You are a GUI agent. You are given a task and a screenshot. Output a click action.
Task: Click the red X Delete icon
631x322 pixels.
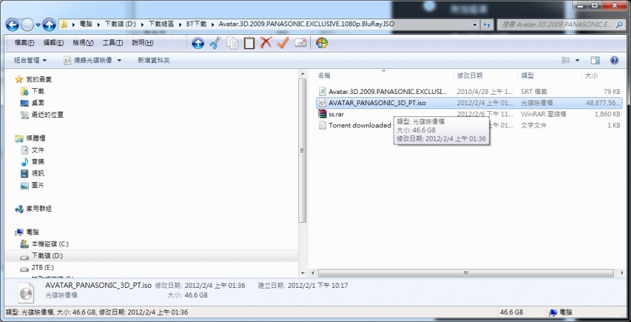click(x=266, y=43)
